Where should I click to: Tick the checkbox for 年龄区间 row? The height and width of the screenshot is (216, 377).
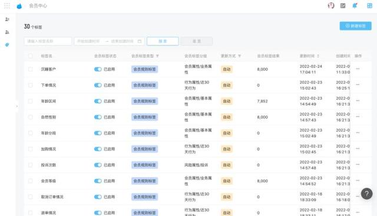click(31, 101)
